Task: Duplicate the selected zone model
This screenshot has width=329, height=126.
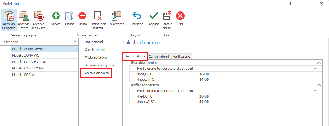Action: point(69,16)
